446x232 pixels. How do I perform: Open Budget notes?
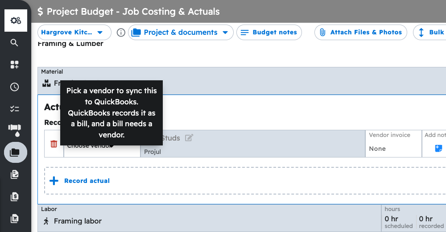point(269,33)
